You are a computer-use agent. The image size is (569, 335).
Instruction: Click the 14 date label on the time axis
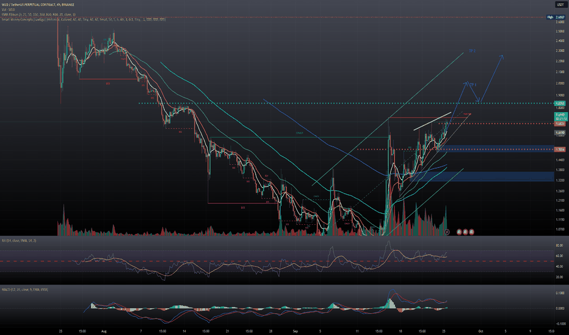click(184, 331)
